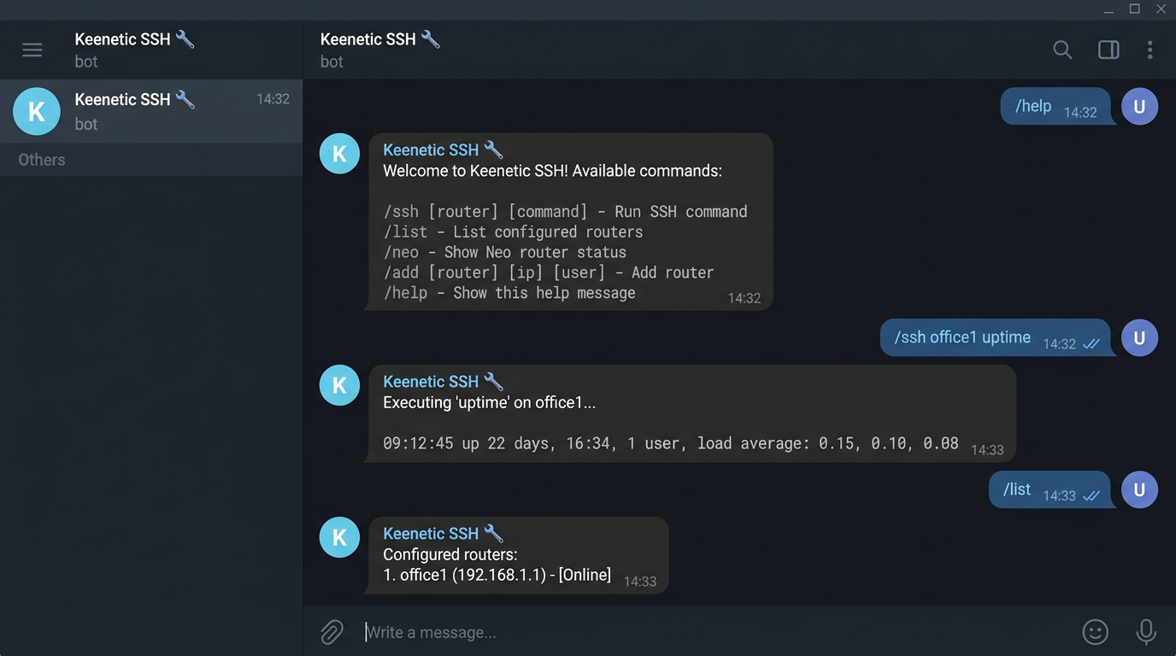The image size is (1176, 656).
Task: Click the bot avatar beside the welcome message
Action: tap(339, 154)
